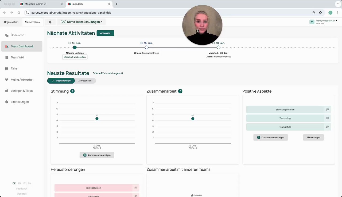Show Positive Aspekte comments button
This screenshot has width=342, height=197.
click(x=271, y=137)
